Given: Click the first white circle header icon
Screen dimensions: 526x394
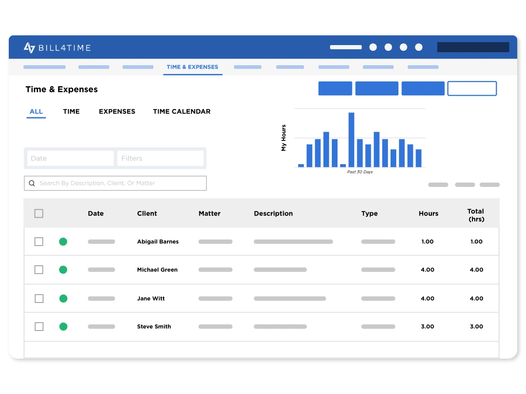Looking at the screenshot, I should pos(373,47).
